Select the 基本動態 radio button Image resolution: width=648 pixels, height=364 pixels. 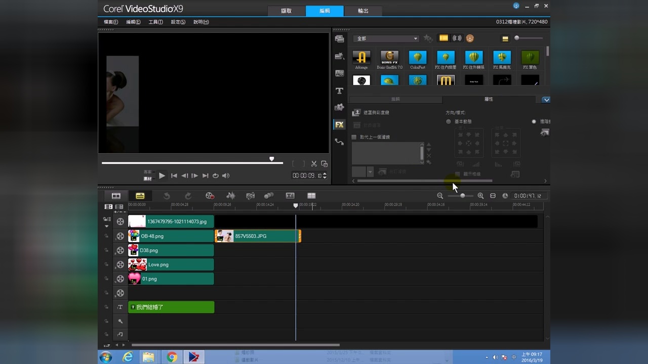coord(449,121)
